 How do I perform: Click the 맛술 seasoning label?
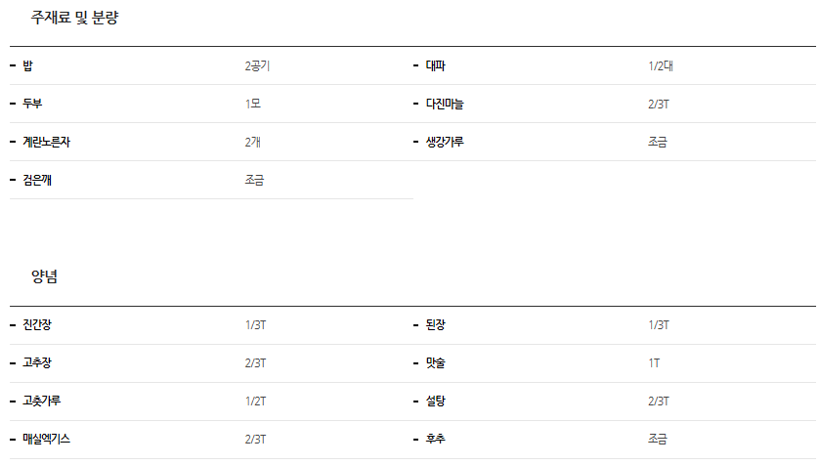pos(436,363)
